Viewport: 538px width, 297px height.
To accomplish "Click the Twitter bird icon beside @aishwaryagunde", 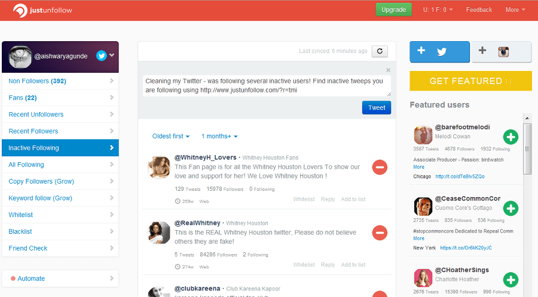I will (102, 55).
